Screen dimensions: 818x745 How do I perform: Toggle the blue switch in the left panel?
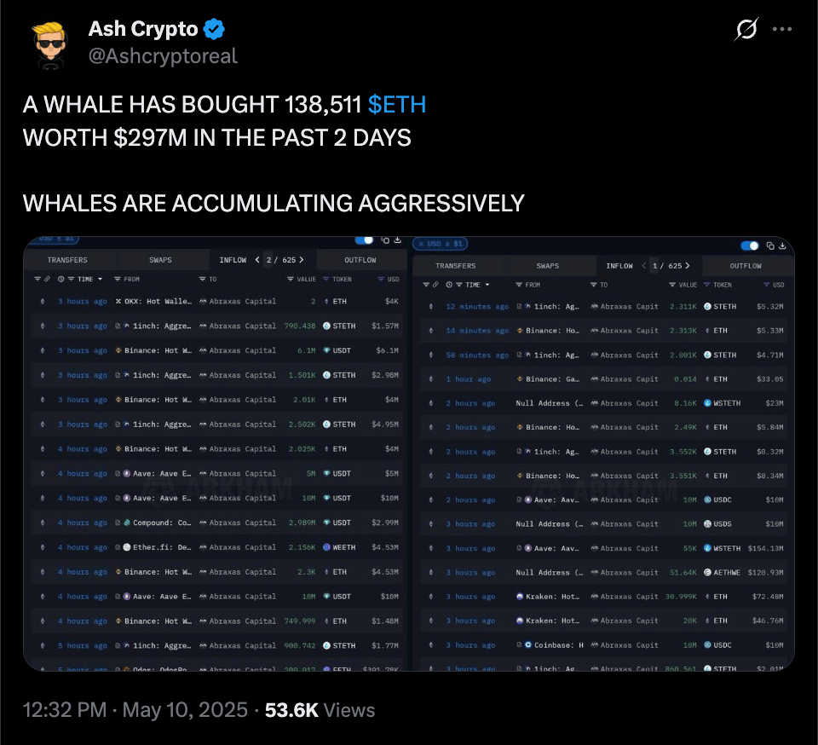[x=364, y=240]
